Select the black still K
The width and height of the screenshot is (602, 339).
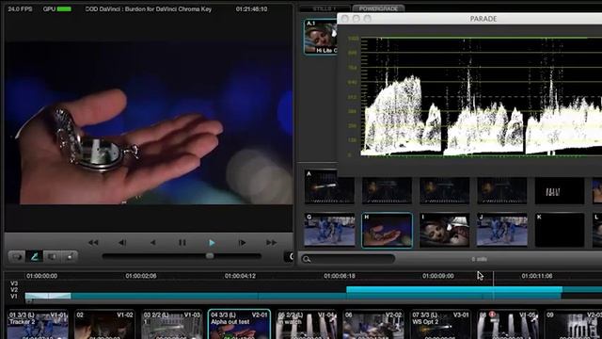(560, 230)
